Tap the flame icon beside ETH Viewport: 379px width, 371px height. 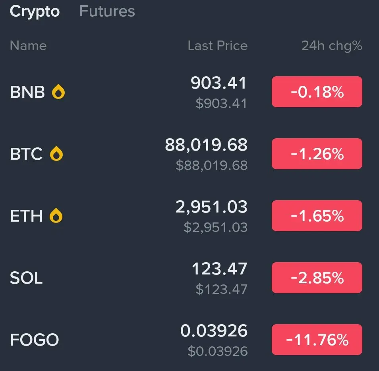[56, 216]
